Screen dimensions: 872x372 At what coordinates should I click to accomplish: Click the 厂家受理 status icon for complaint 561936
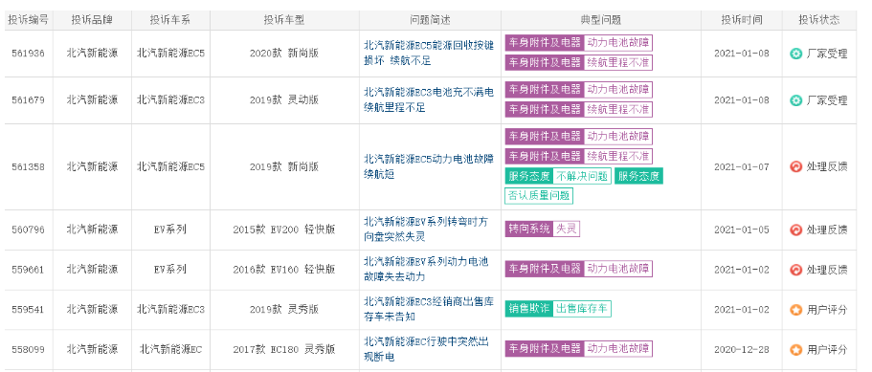tap(795, 54)
